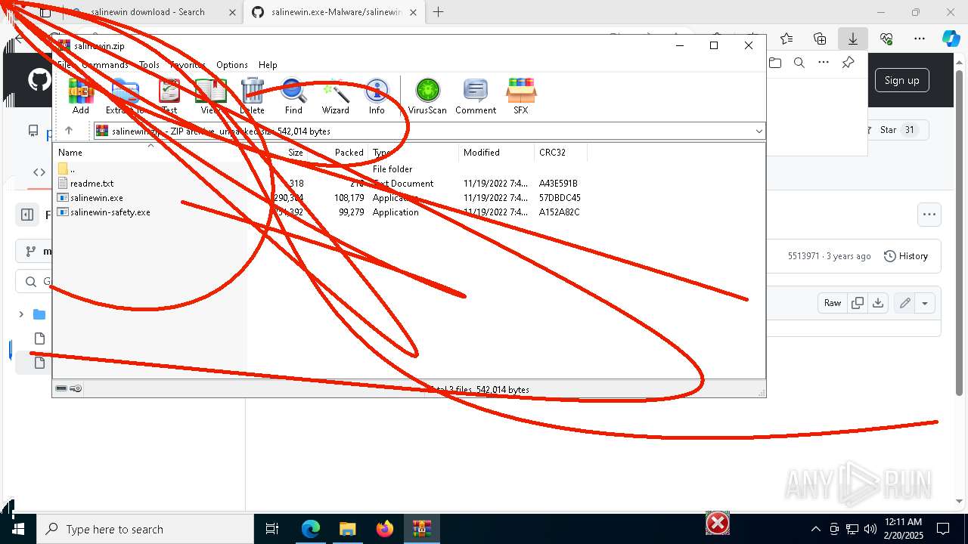Open the Find tool
This screenshot has height=544, width=968.
(293, 96)
